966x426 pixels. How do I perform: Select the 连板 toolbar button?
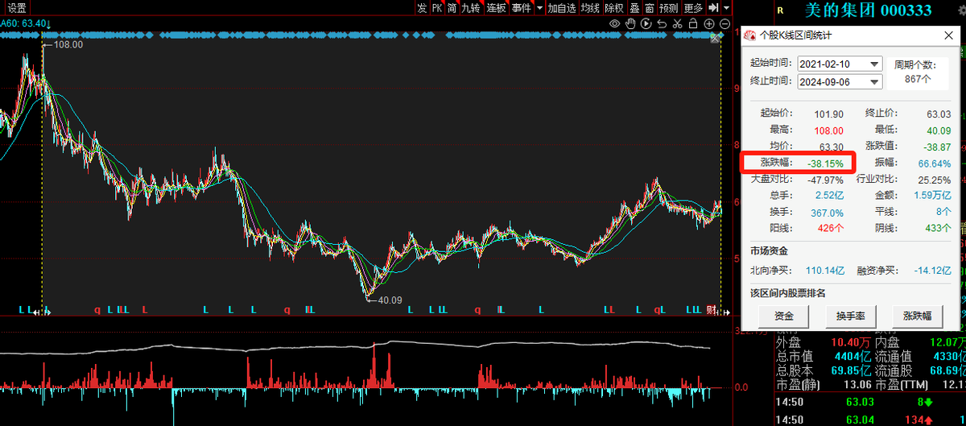pos(497,7)
